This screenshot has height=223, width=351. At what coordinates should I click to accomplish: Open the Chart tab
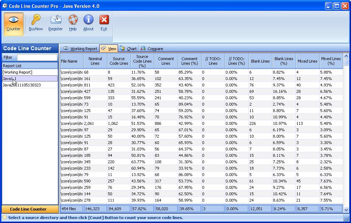[128, 49]
